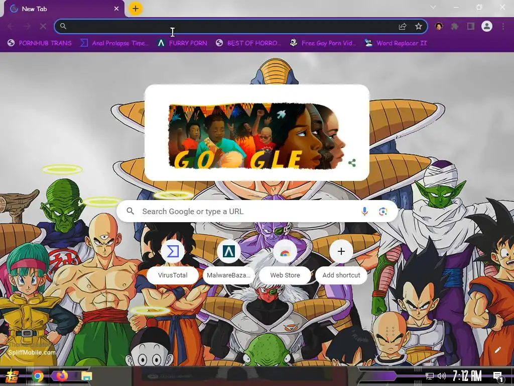514x386 pixels.
Task: Open the network status tray icon
Action: tap(430, 376)
